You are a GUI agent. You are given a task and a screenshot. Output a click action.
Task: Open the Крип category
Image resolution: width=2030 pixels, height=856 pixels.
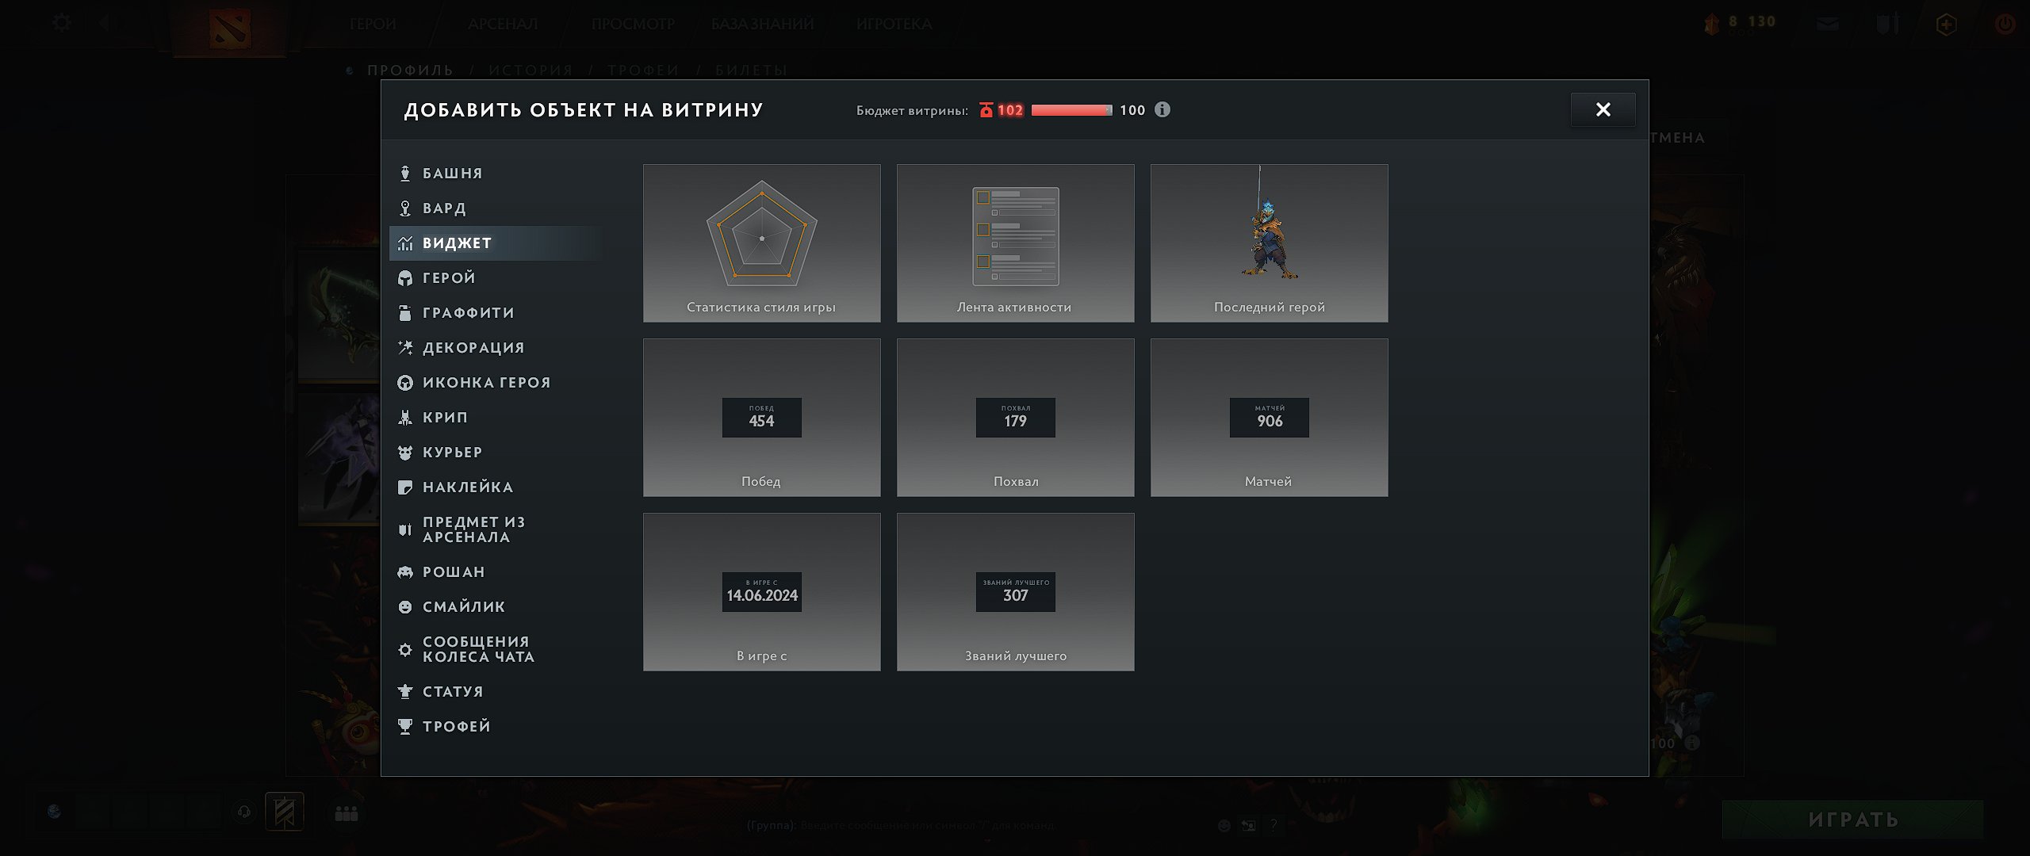[496, 417]
